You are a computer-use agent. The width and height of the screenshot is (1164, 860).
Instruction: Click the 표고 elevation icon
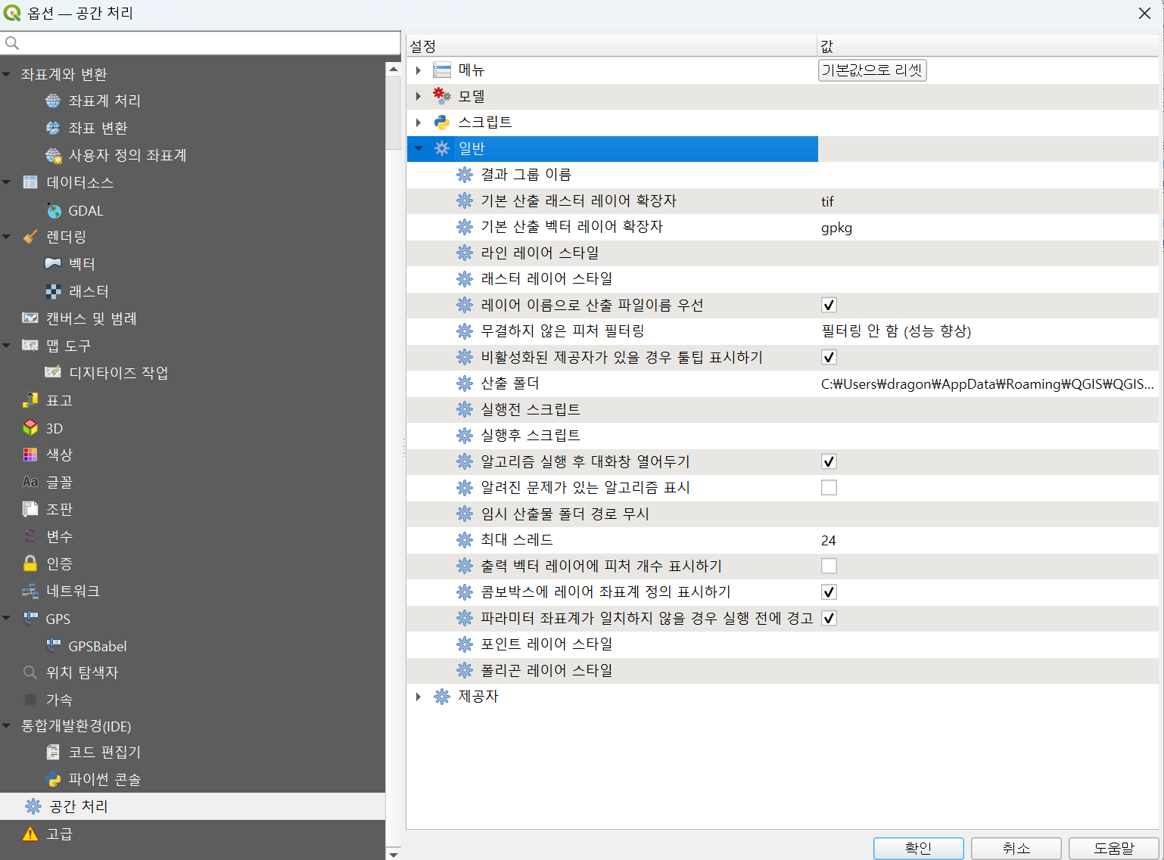coord(30,400)
